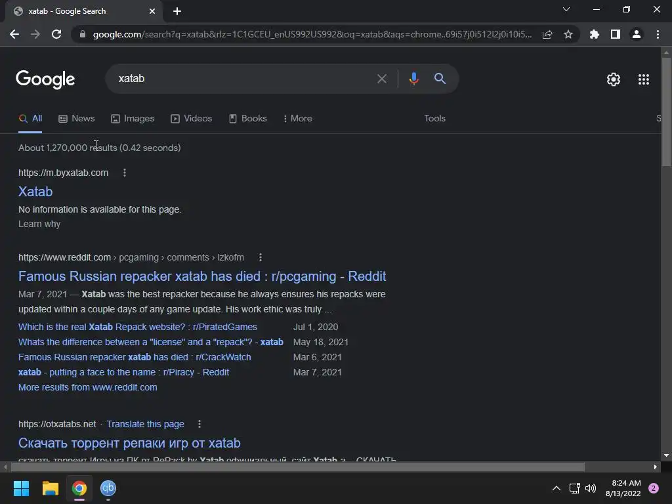Click the horizontal scrollbar thumb

click(298, 467)
